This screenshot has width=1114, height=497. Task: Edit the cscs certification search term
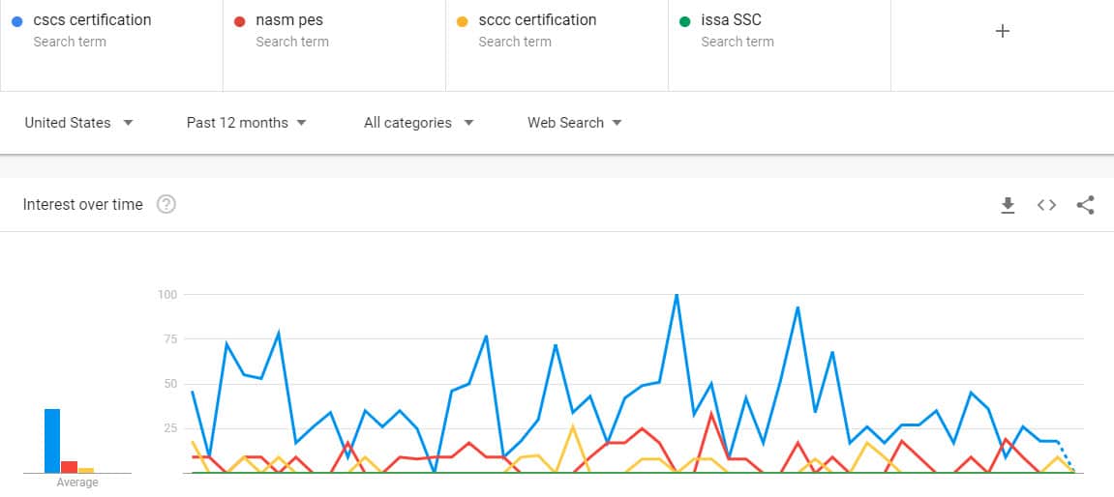pos(92,20)
